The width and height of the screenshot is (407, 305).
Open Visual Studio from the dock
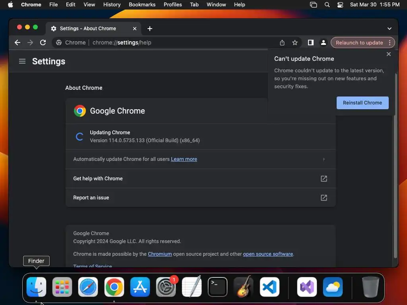point(307,287)
